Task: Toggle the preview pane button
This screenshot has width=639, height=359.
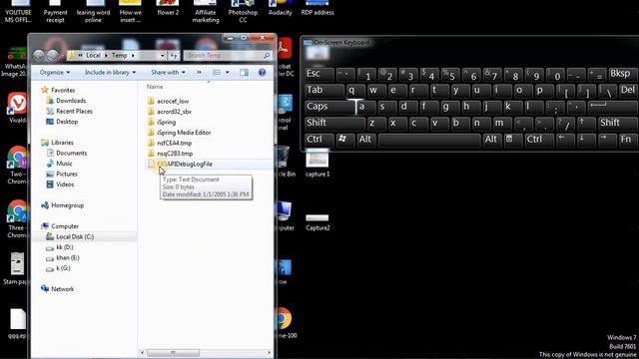Action: point(244,73)
